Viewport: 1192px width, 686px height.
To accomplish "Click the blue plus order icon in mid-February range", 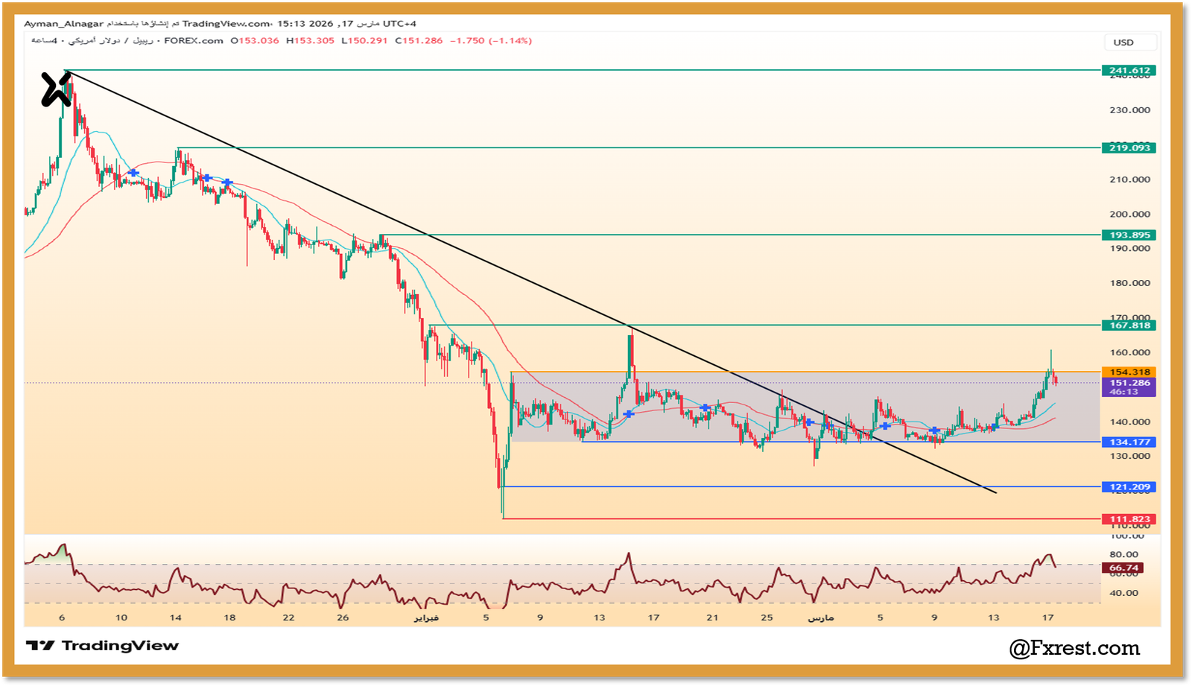I will pos(629,413).
